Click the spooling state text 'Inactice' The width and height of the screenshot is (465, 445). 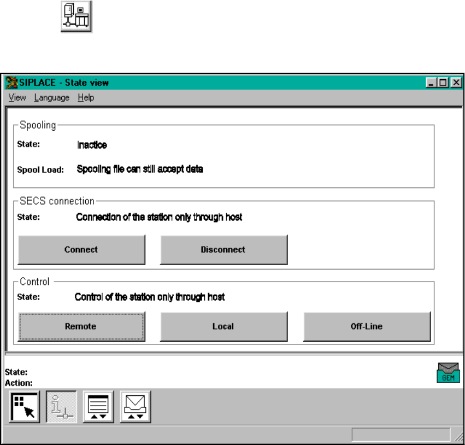92,145
